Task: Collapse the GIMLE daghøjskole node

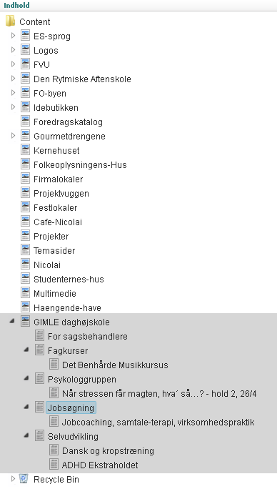Action: coord(12,321)
